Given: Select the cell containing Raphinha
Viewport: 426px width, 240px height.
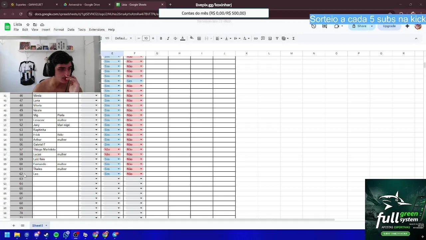Looking at the screenshot, I should tap(44, 130).
